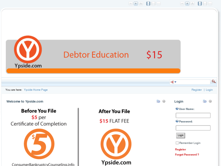Select medium text size in right-hand icon group

[x=187, y=4]
